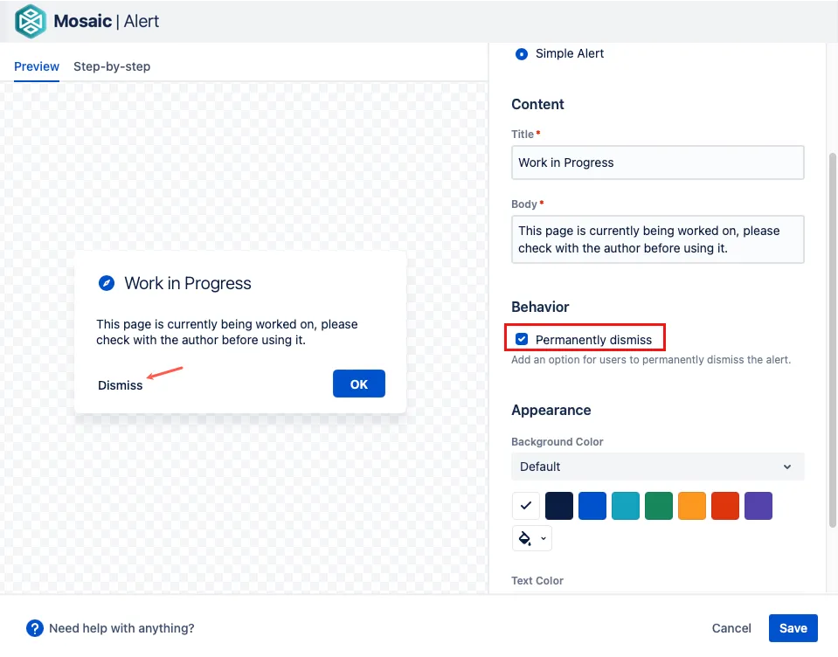838x657 pixels.
Task: Click the compass icon beside Work in Progress
Action: (x=107, y=283)
